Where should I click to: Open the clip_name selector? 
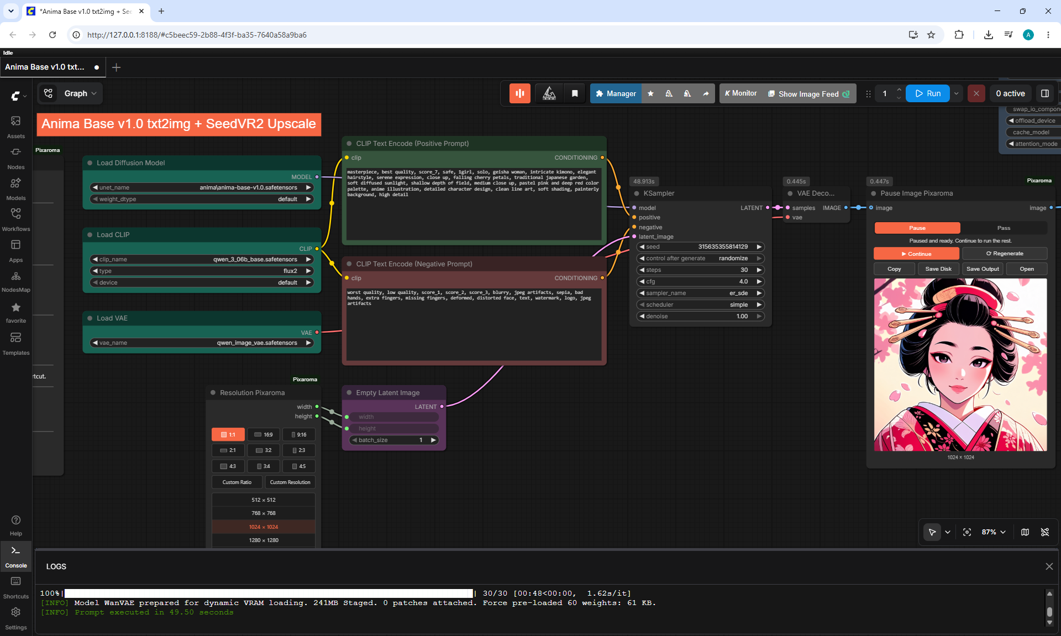tap(202, 259)
